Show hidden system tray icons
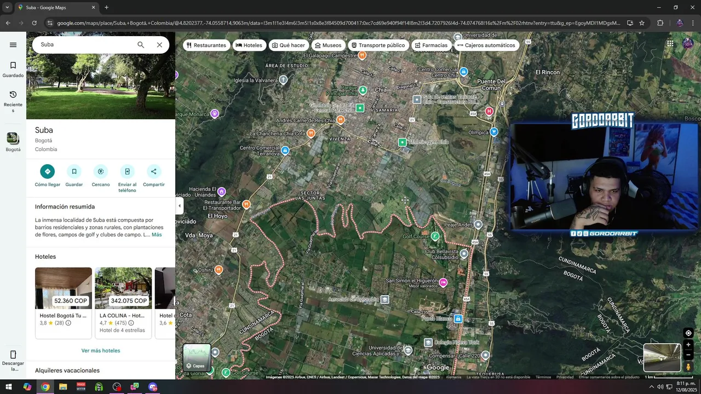This screenshot has width=701, height=394. click(651, 387)
